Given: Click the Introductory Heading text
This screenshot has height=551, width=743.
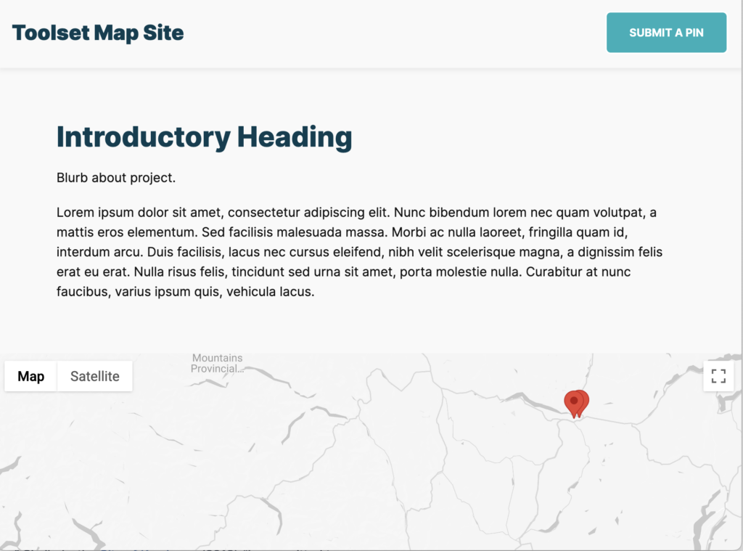Looking at the screenshot, I should click(204, 136).
